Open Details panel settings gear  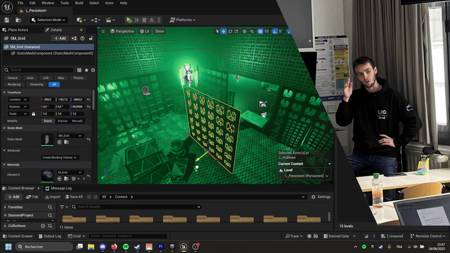point(93,70)
